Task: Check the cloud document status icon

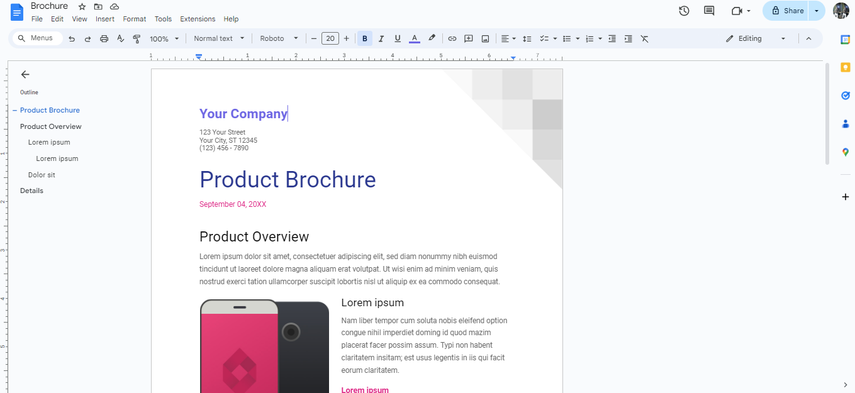Action: tap(115, 6)
